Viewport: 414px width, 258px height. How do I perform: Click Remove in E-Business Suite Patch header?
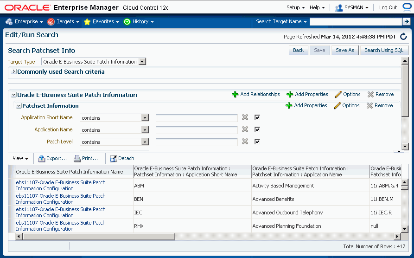click(x=381, y=94)
